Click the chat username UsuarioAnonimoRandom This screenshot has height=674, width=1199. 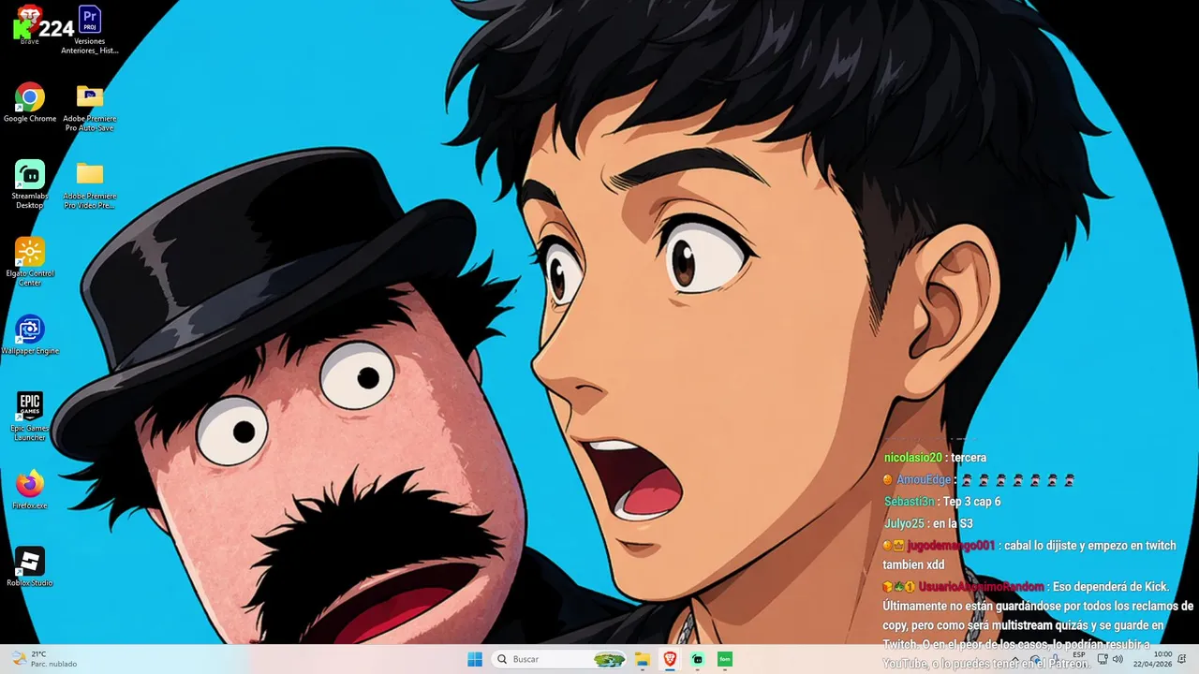point(981,587)
